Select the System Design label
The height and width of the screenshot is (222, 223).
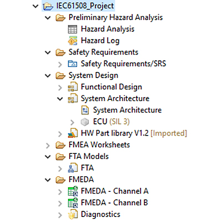93,75
